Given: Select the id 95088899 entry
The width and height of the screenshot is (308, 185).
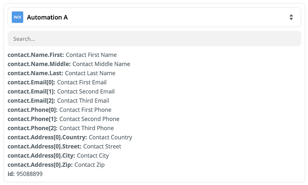Looking at the screenshot, I should [25, 174].
